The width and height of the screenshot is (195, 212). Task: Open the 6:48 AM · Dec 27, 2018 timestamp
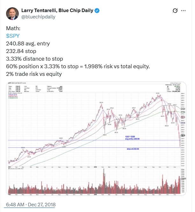click(31, 205)
